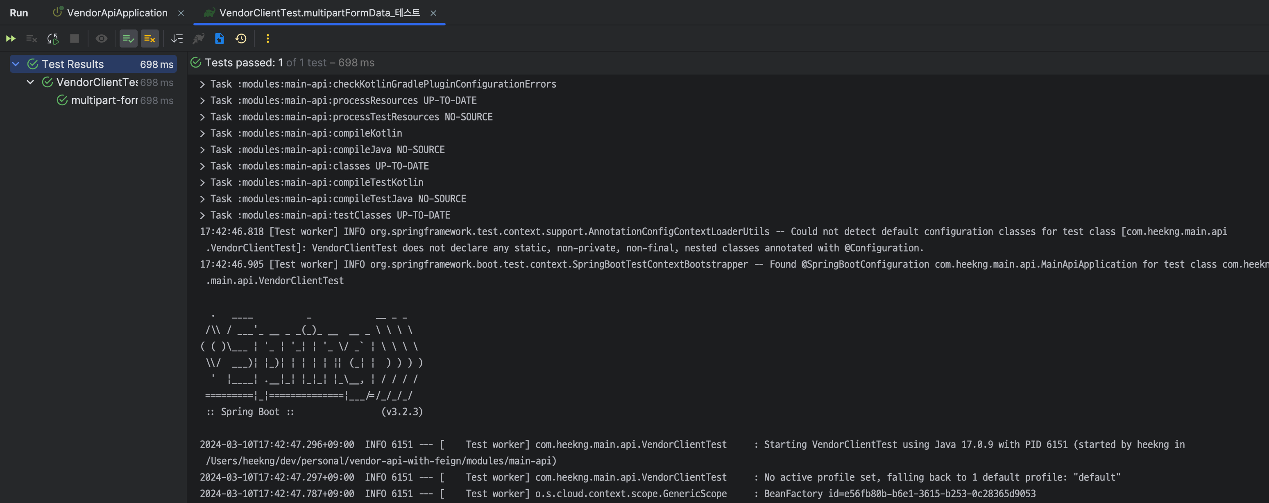
Task: Toggle the eye watch icon in toolbar
Action: [102, 39]
